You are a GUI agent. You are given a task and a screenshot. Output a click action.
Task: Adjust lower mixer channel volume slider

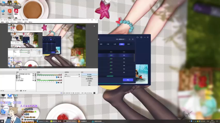tap(46, 83)
